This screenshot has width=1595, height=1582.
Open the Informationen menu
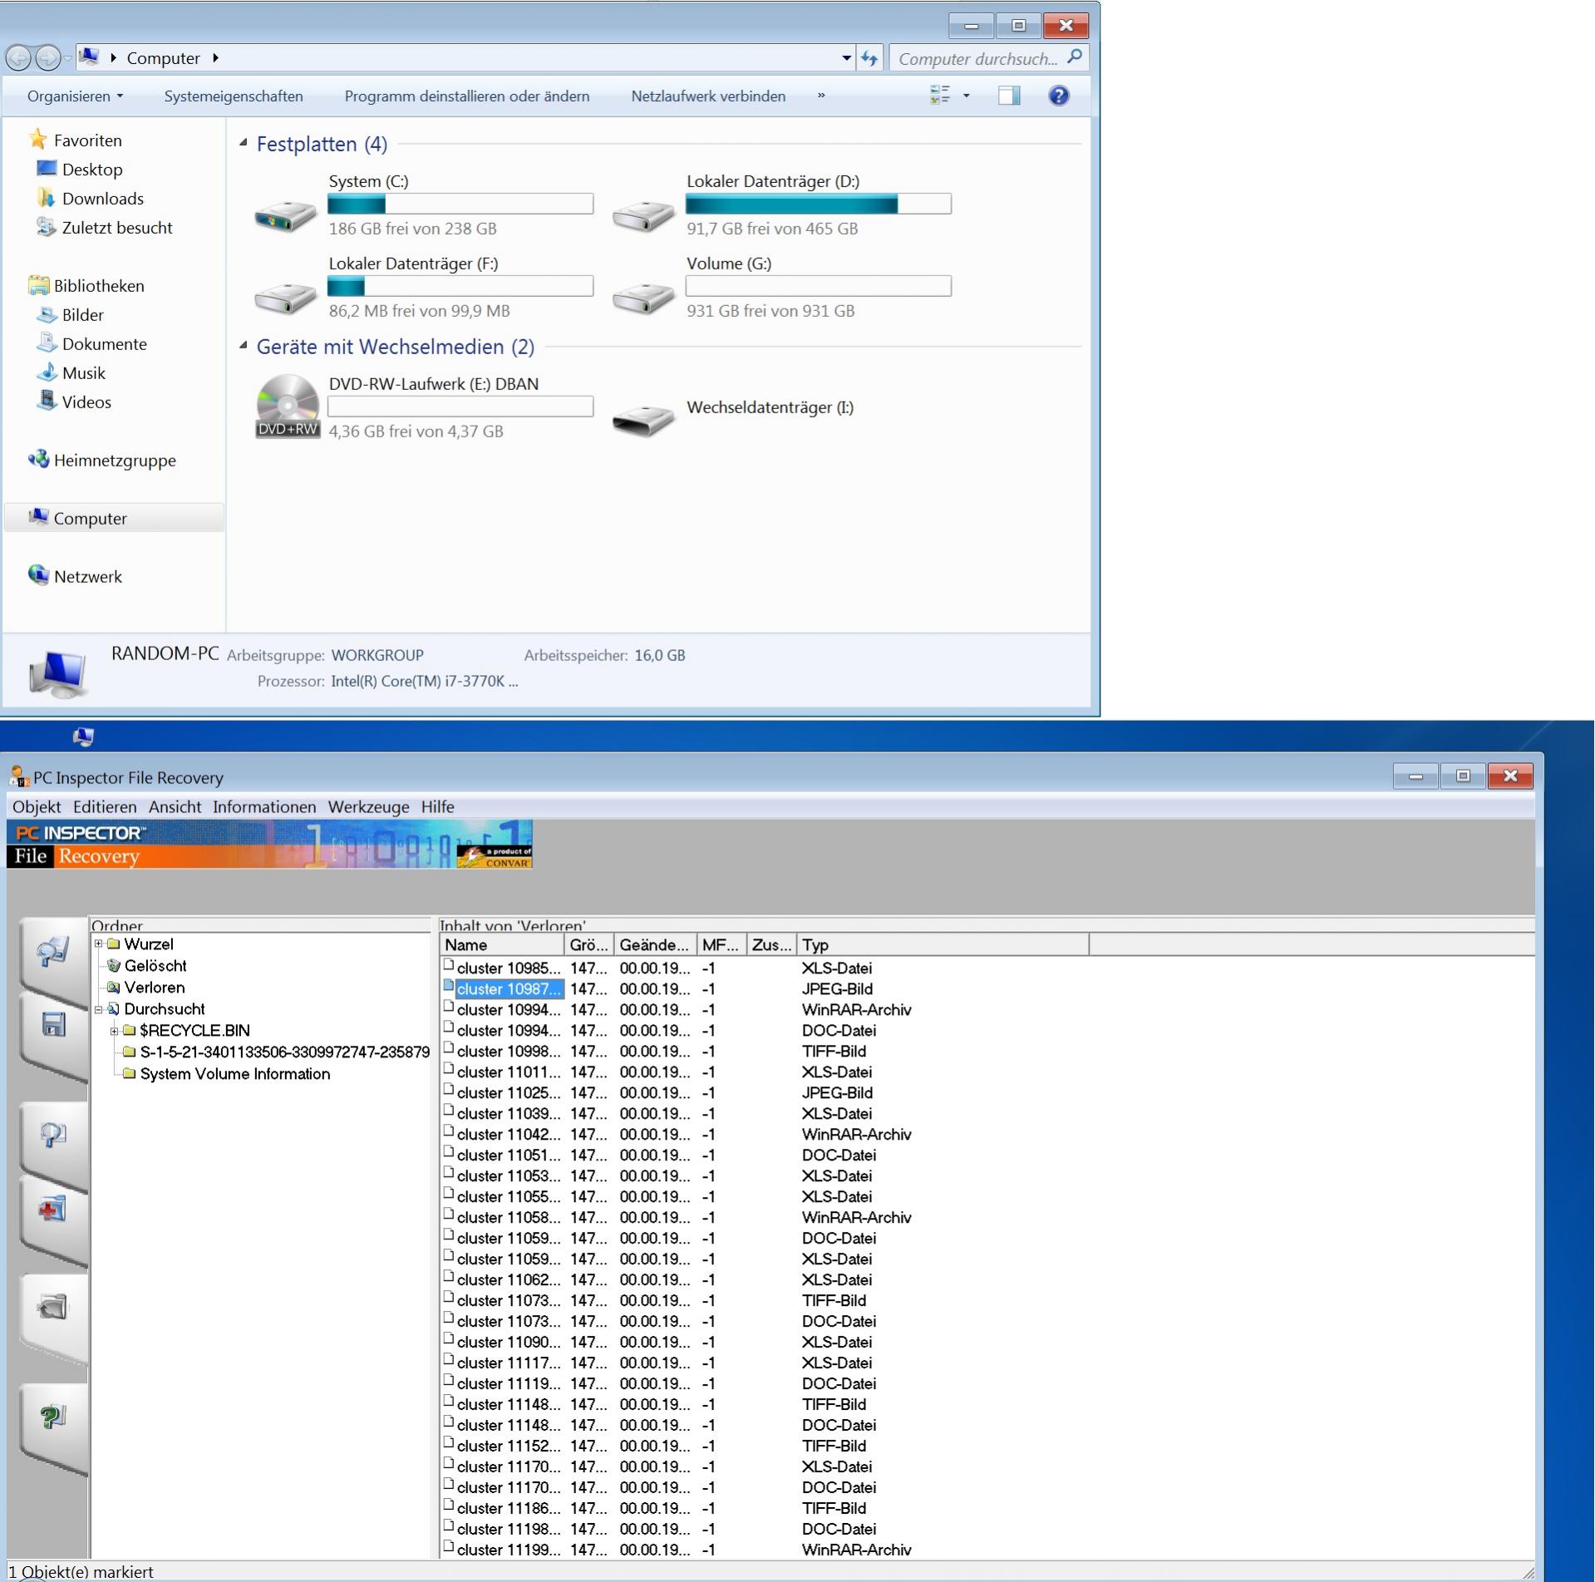(264, 807)
